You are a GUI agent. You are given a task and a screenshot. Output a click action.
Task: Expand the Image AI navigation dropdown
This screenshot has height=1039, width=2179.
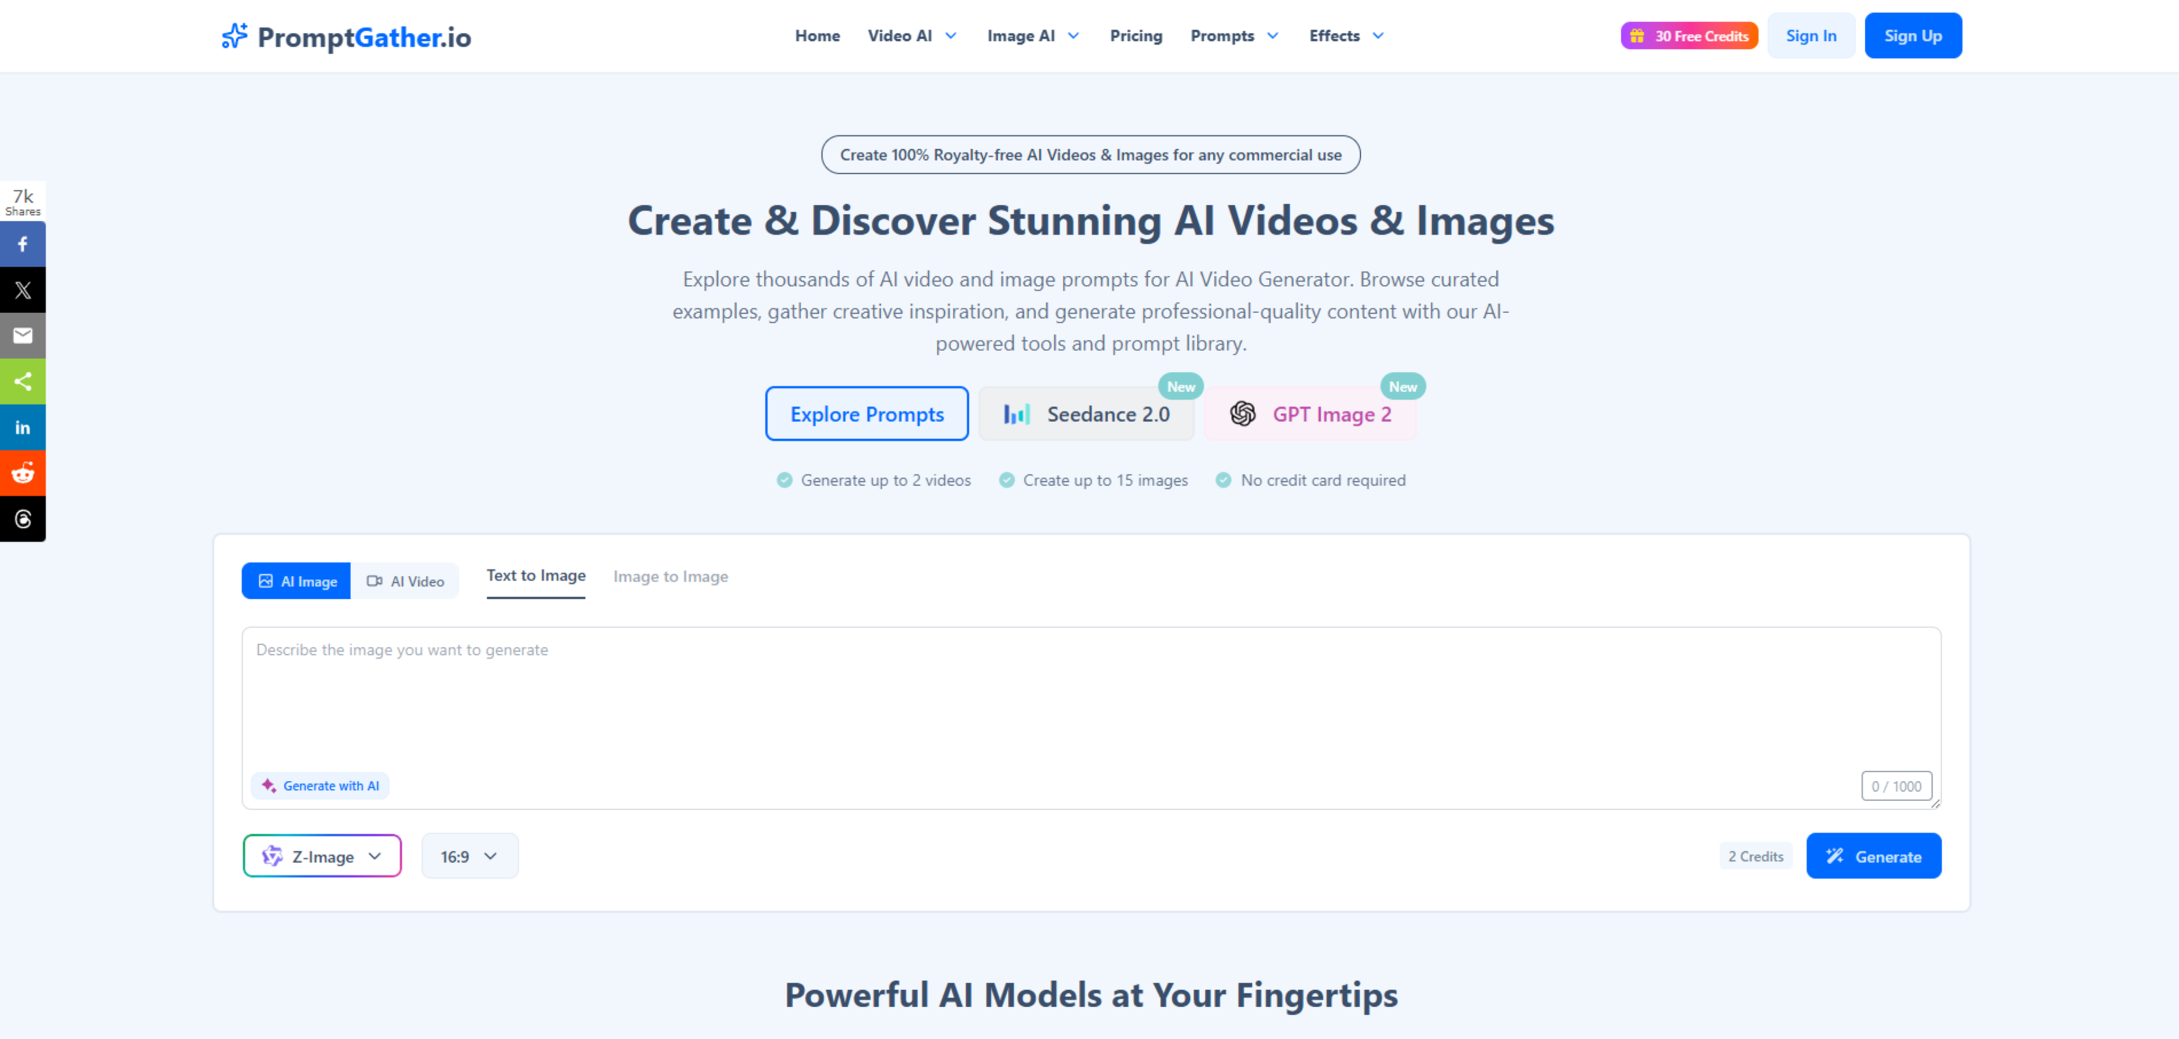pos(1033,36)
